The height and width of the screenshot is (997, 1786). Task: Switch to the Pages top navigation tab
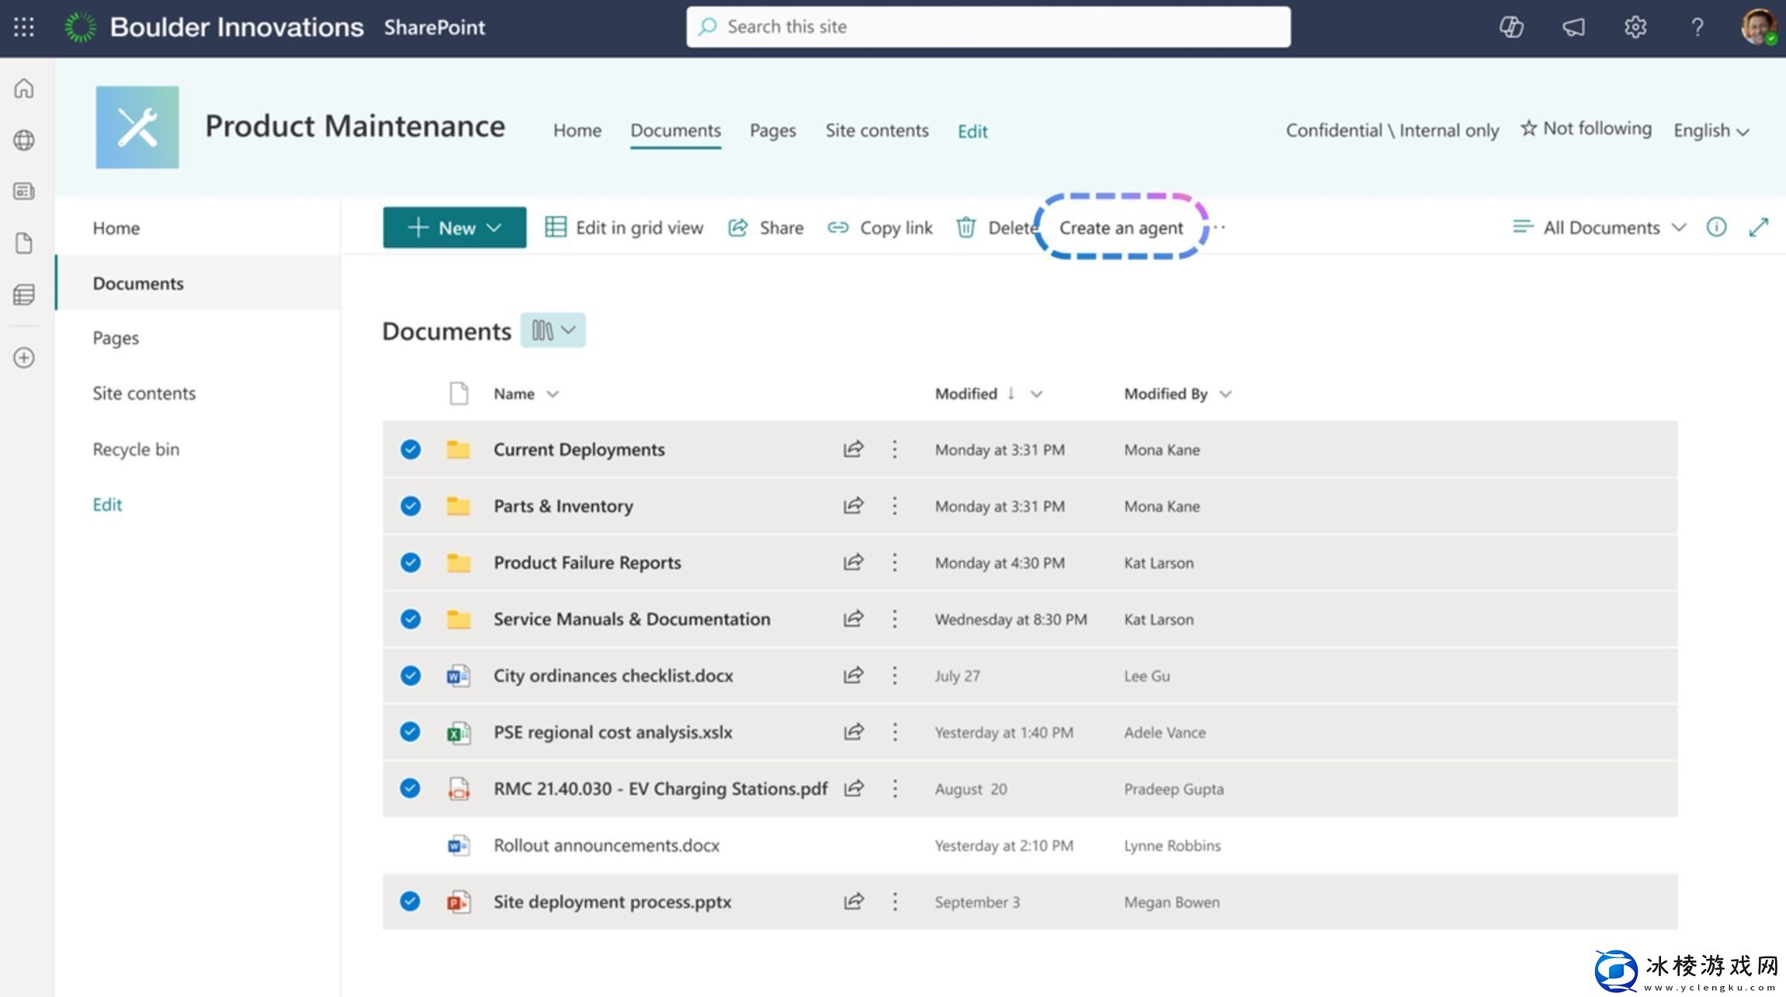(772, 130)
